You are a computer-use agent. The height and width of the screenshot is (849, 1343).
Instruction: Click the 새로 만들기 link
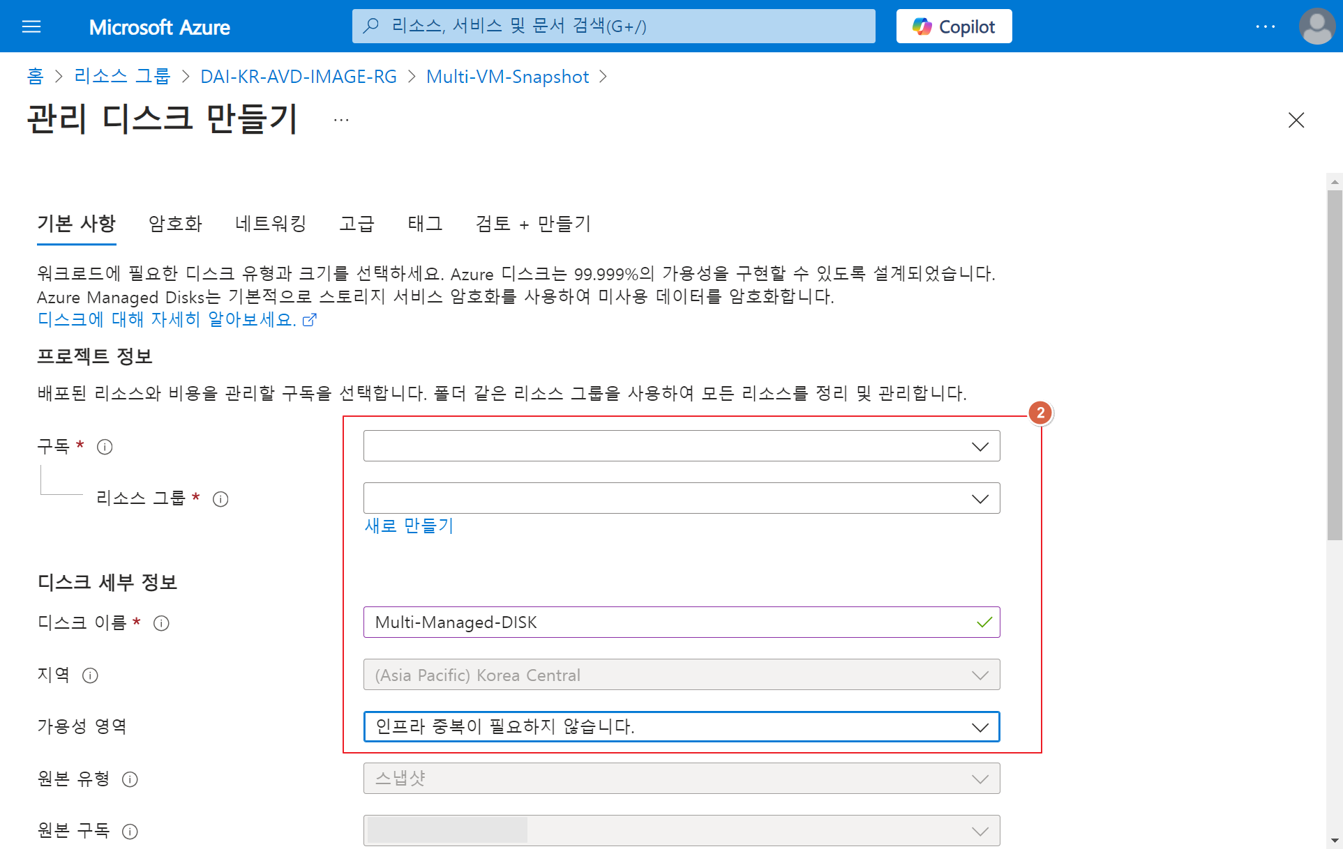(x=409, y=526)
